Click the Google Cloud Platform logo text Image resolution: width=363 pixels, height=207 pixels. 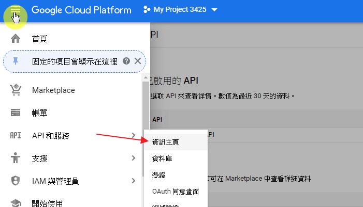[81, 10]
